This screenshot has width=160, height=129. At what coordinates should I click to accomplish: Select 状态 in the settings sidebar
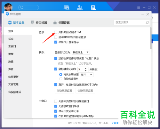click(x=18, y=39)
